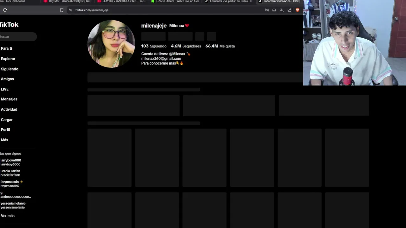Open the Siguiendo feed in sidebar

tap(10, 69)
